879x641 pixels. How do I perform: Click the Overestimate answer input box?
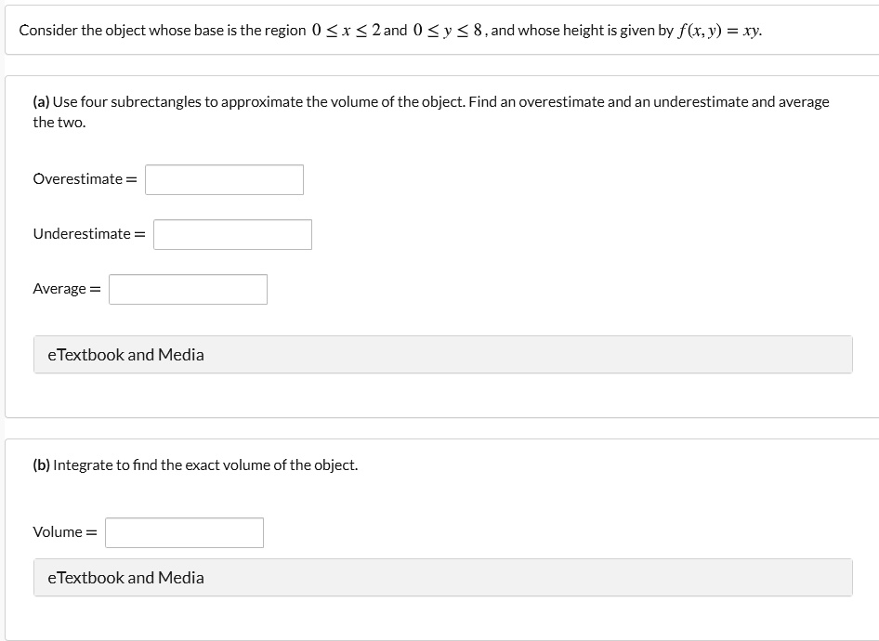[224, 179]
